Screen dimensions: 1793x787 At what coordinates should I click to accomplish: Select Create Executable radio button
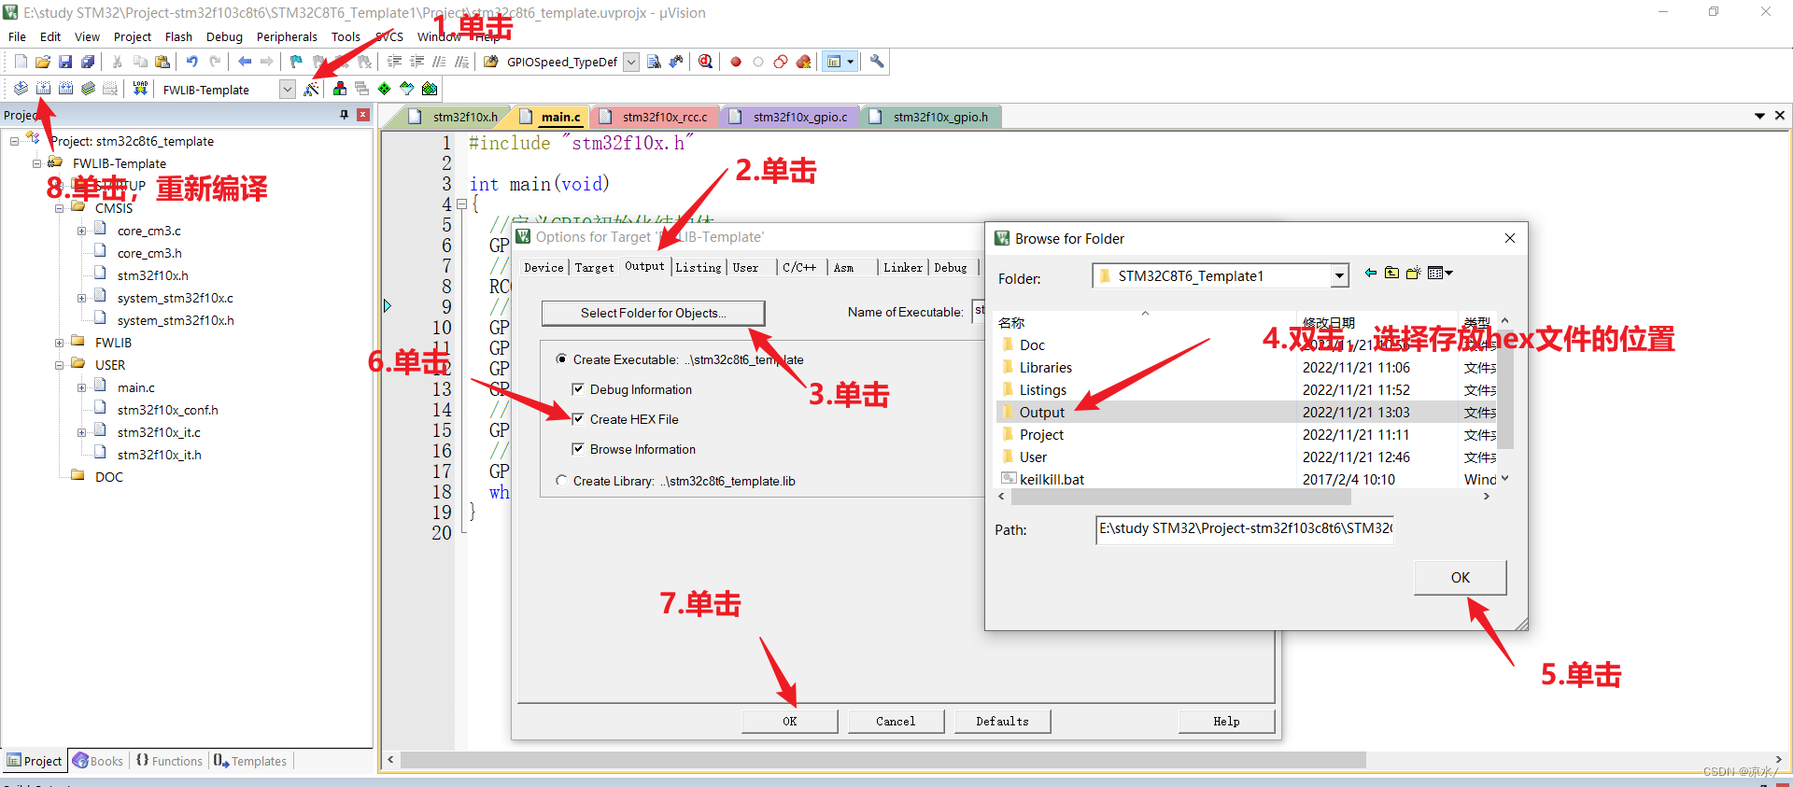click(561, 359)
